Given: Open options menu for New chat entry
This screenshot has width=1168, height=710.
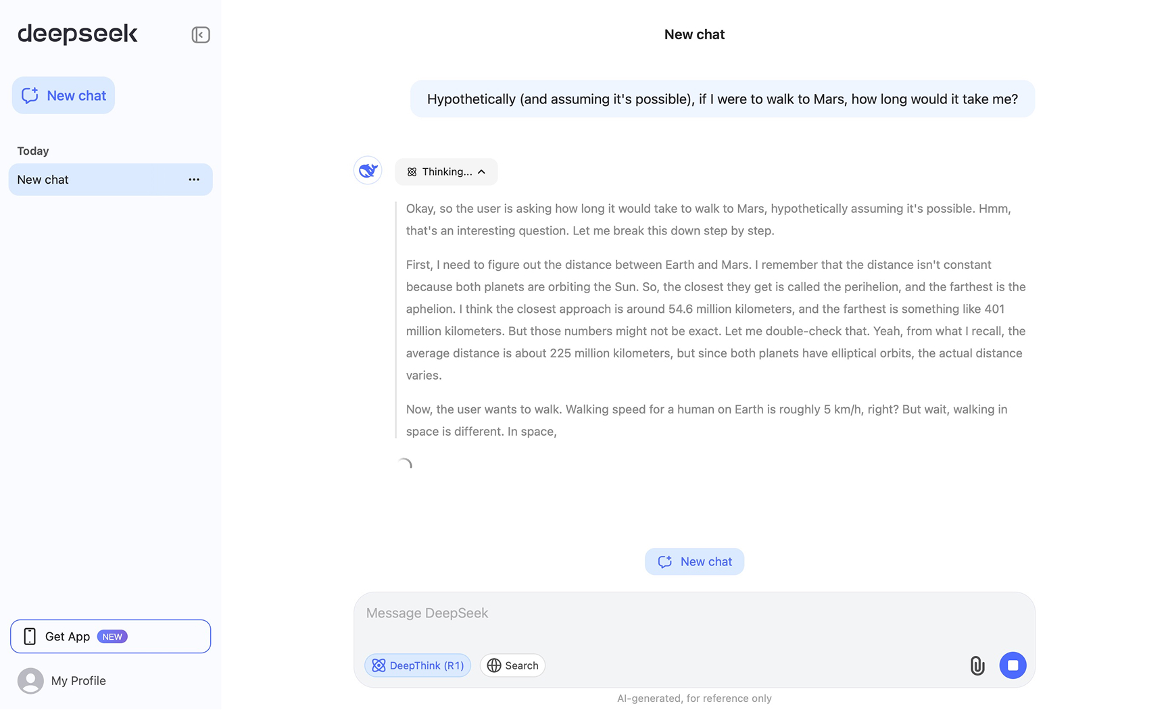Looking at the screenshot, I should coord(194,180).
